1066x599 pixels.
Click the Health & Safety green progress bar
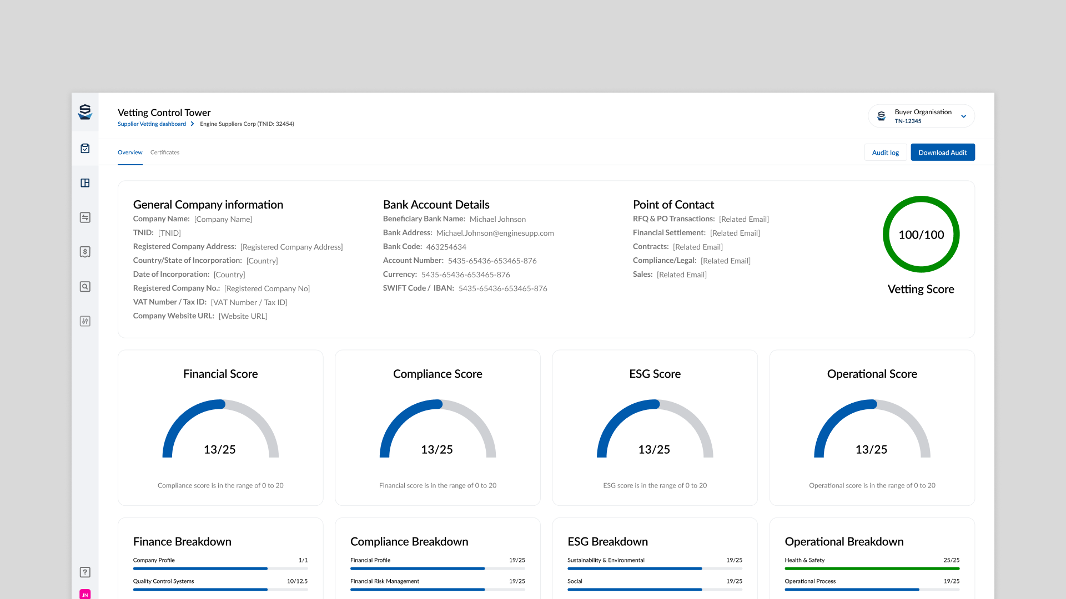[872, 568]
